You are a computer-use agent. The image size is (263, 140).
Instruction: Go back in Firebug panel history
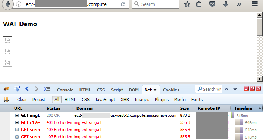(27, 89)
